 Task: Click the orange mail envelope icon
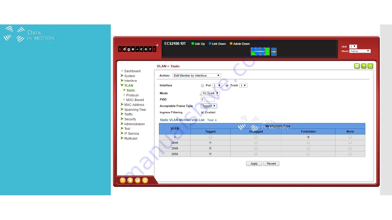pos(137,180)
